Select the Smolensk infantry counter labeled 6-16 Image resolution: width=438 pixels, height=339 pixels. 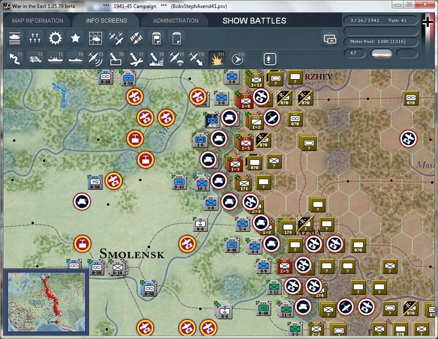(118, 268)
